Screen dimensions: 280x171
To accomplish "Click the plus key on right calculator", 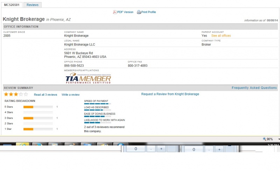I will 219,149.
